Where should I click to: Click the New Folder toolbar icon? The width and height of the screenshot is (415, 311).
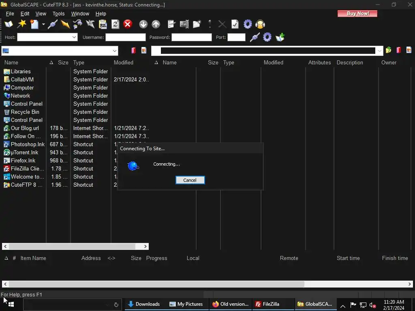click(x=197, y=24)
